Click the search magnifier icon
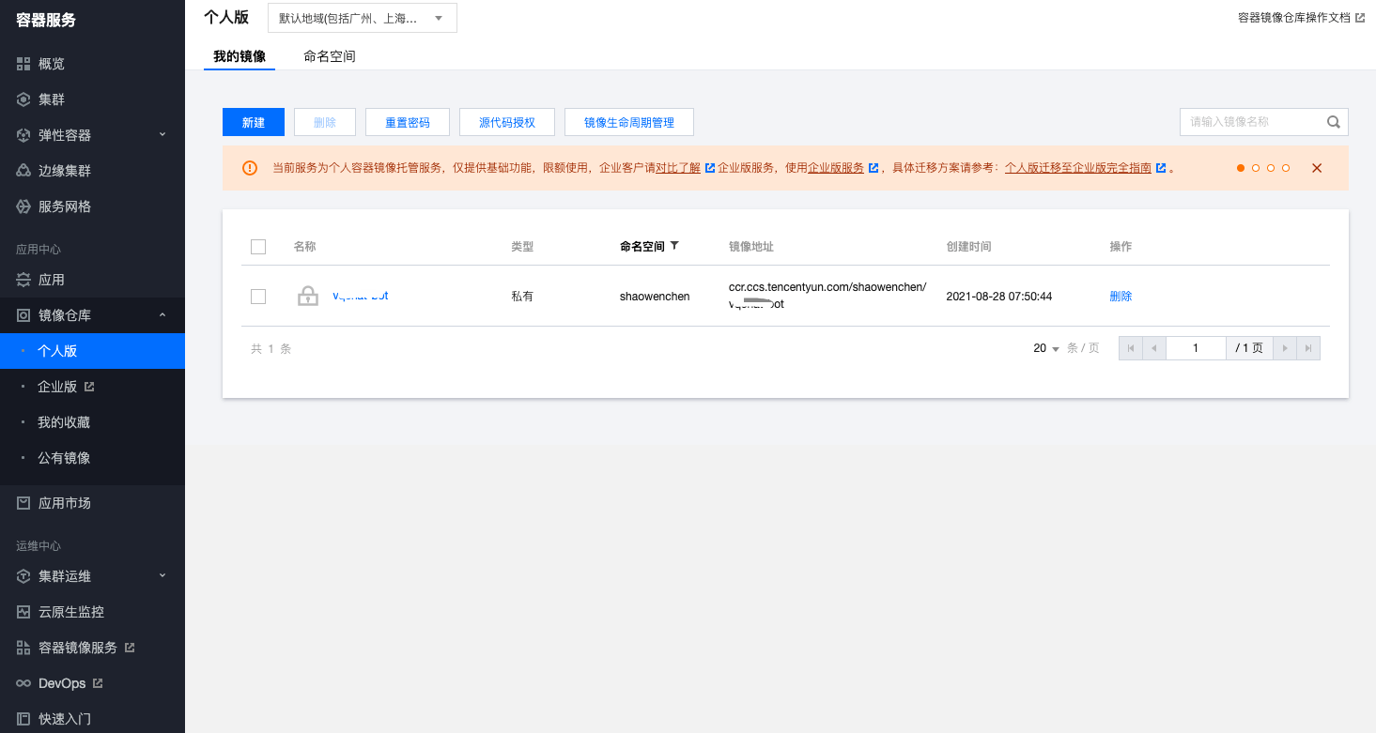Screen dimensions: 1376x733 click(x=1333, y=122)
